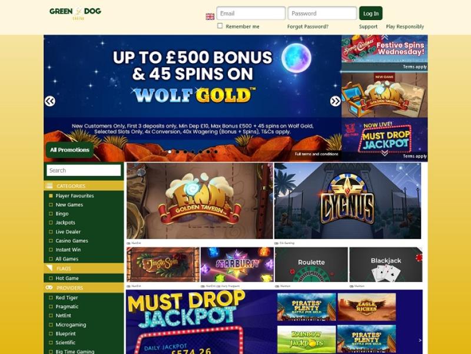Click the game Search field

(x=84, y=170)
